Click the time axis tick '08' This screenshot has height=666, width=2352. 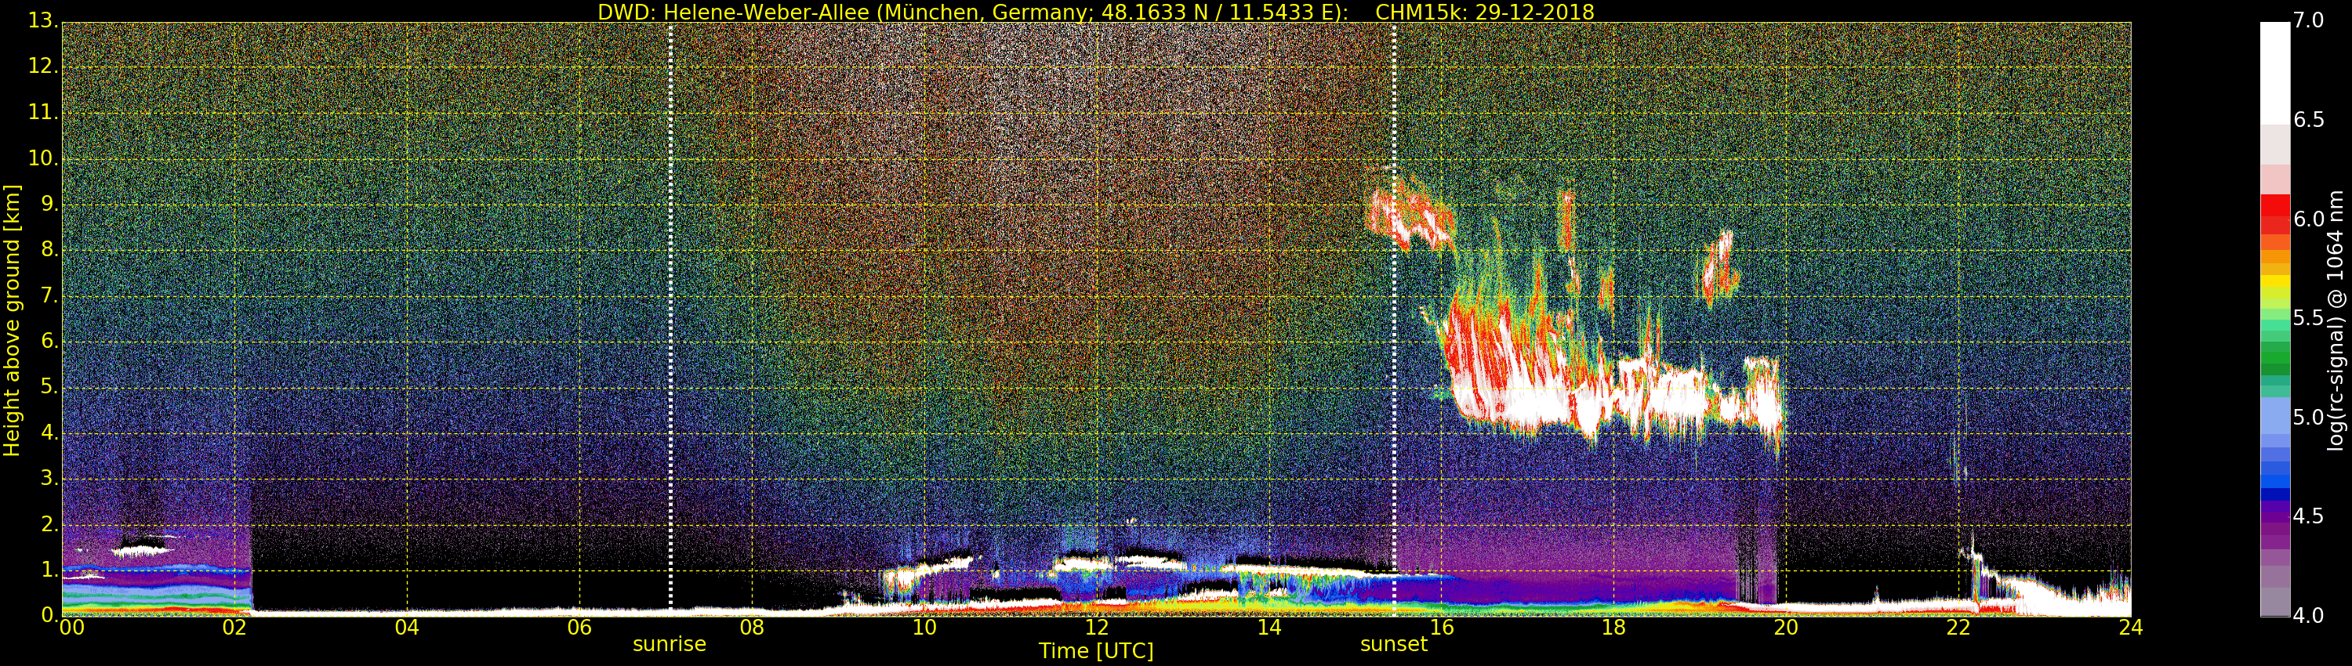(x=751, y=627)
